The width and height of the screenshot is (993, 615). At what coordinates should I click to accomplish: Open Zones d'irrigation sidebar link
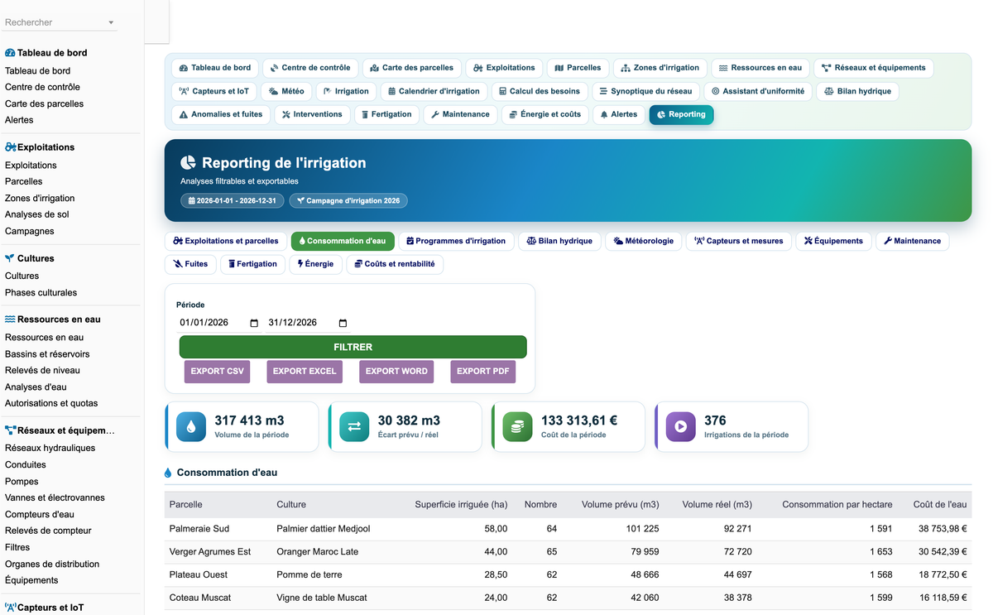(40, 198)
